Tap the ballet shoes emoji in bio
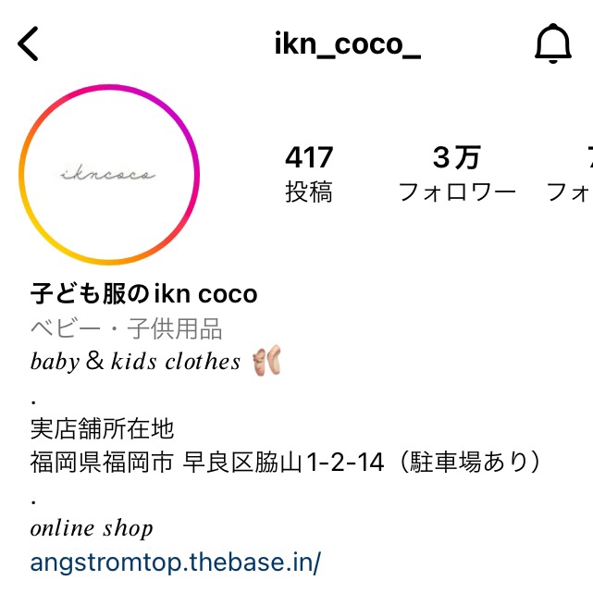 [267, 361]
